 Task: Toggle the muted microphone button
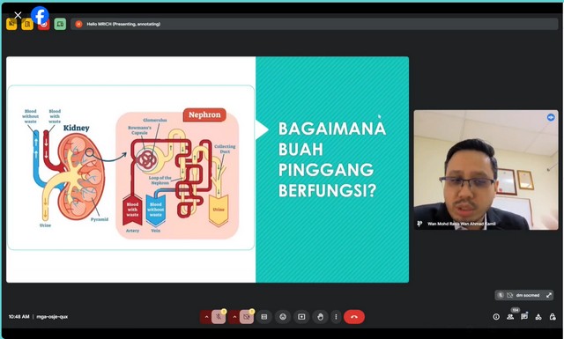219,317
